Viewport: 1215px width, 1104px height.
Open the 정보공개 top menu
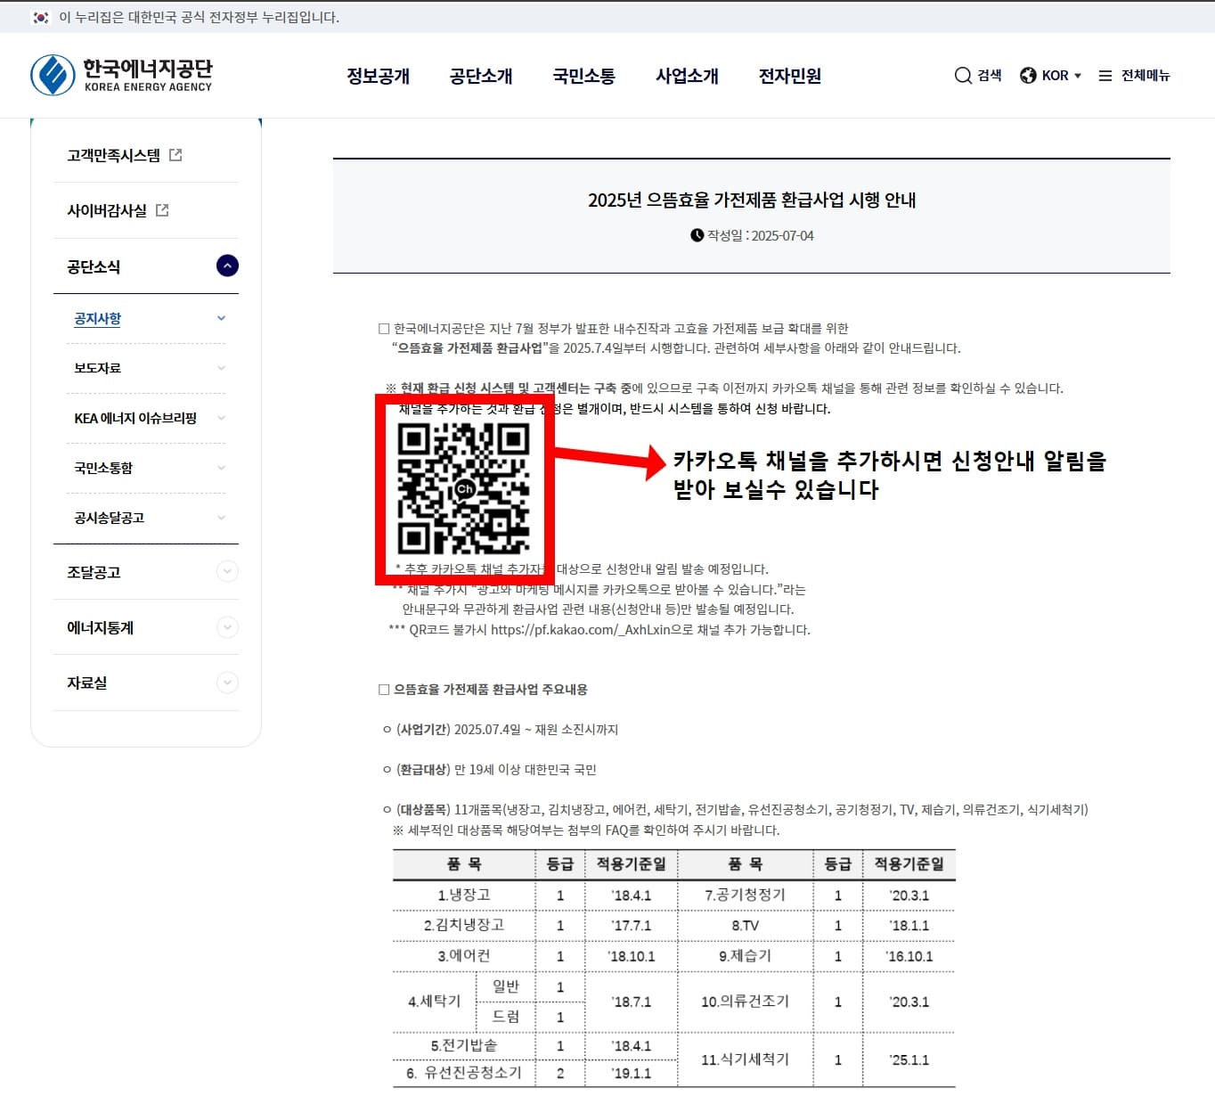point(378,76)
